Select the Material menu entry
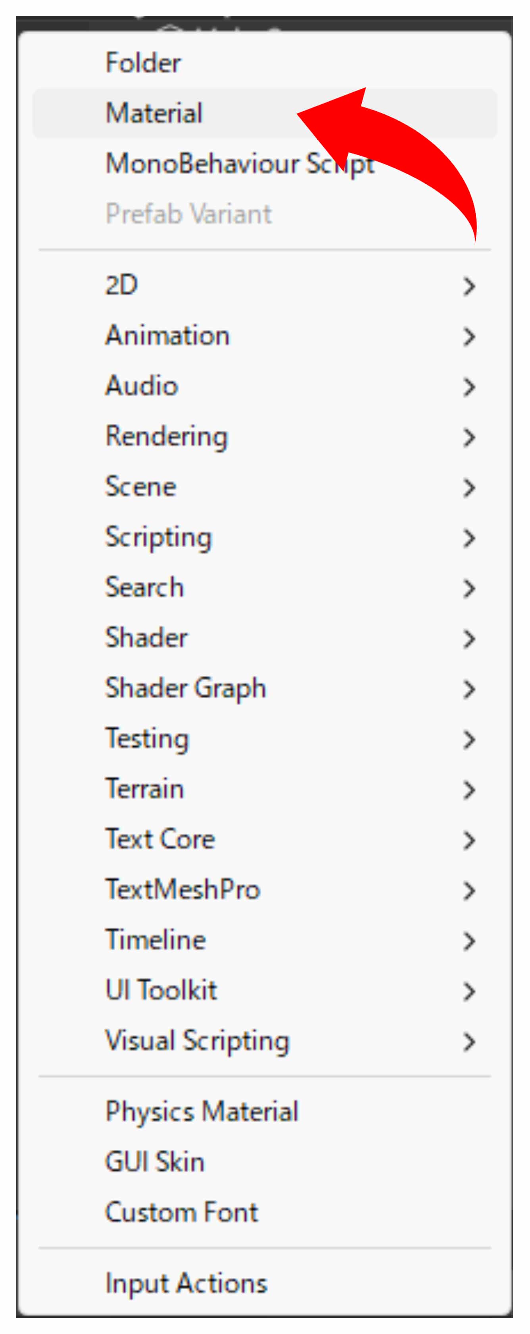The image size is (530, 1334). (154, 113)
